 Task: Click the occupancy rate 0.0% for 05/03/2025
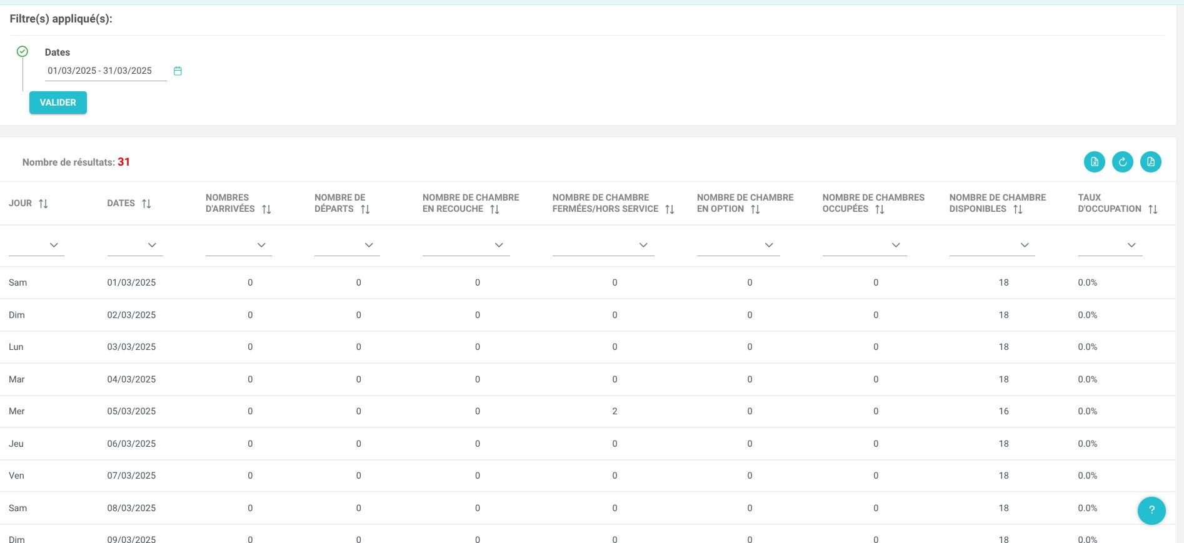1087,411
